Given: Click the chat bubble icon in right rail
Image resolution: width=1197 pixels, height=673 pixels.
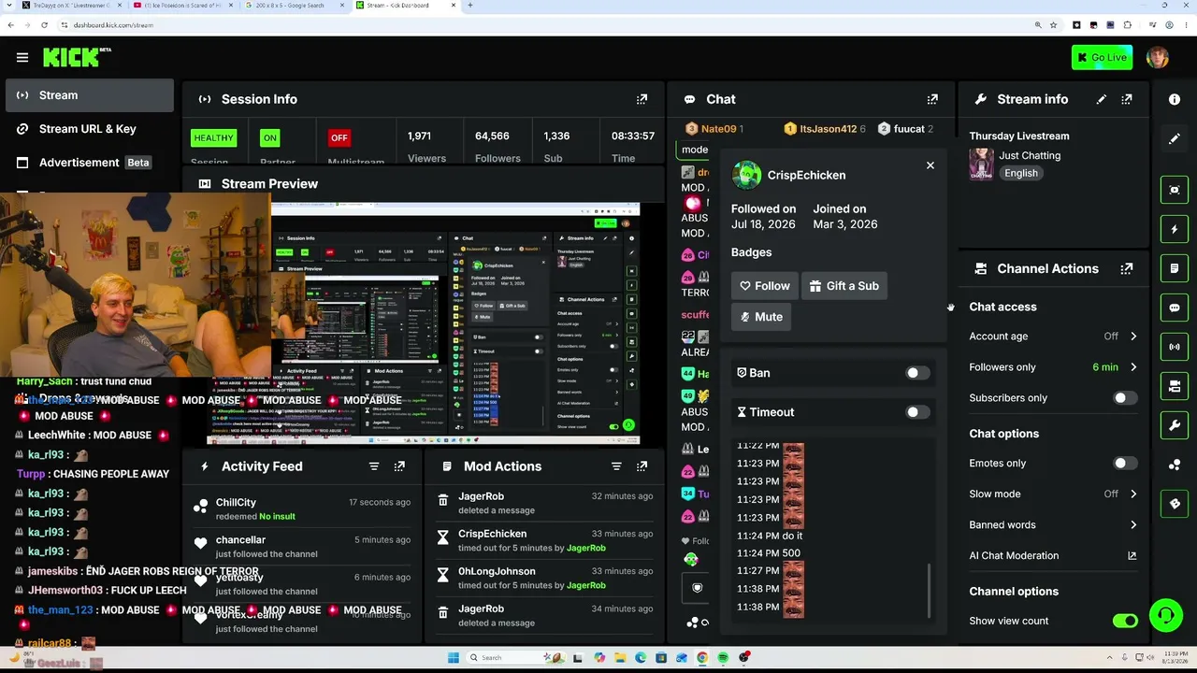Looking at the screenshot, I should pos(1175,308).
